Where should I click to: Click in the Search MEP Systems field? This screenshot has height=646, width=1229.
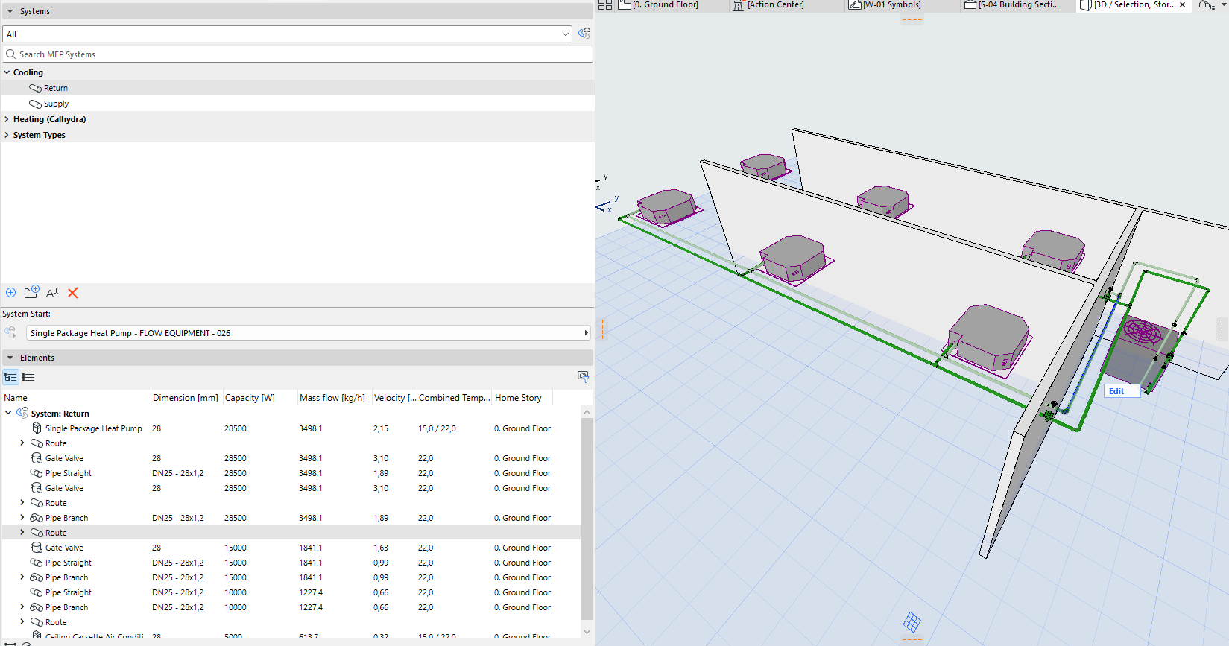pos(298,54)
